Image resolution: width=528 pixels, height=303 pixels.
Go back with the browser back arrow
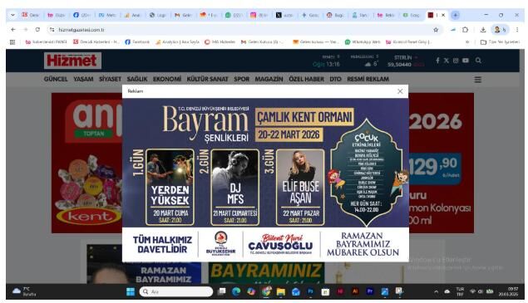(12, 30)
